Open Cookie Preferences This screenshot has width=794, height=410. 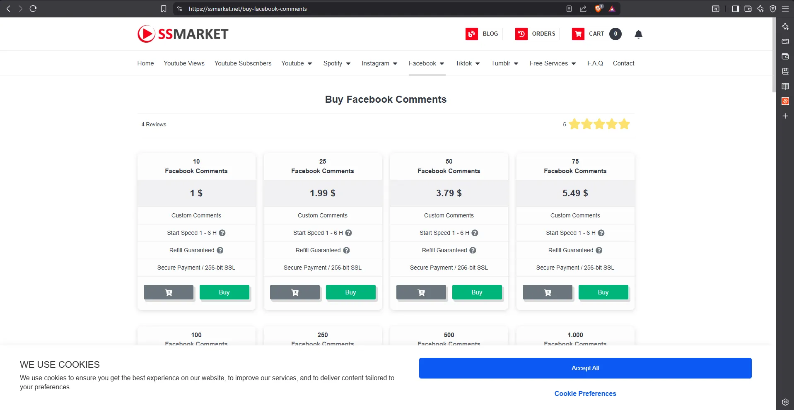585,393
